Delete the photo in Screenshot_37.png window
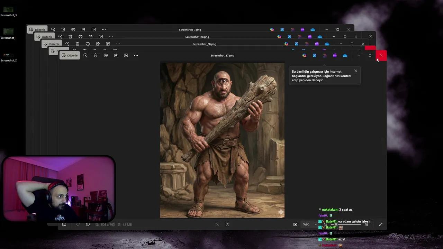Image resolution: width=443 pixels, height=249 pixels. tap(96, 55)
